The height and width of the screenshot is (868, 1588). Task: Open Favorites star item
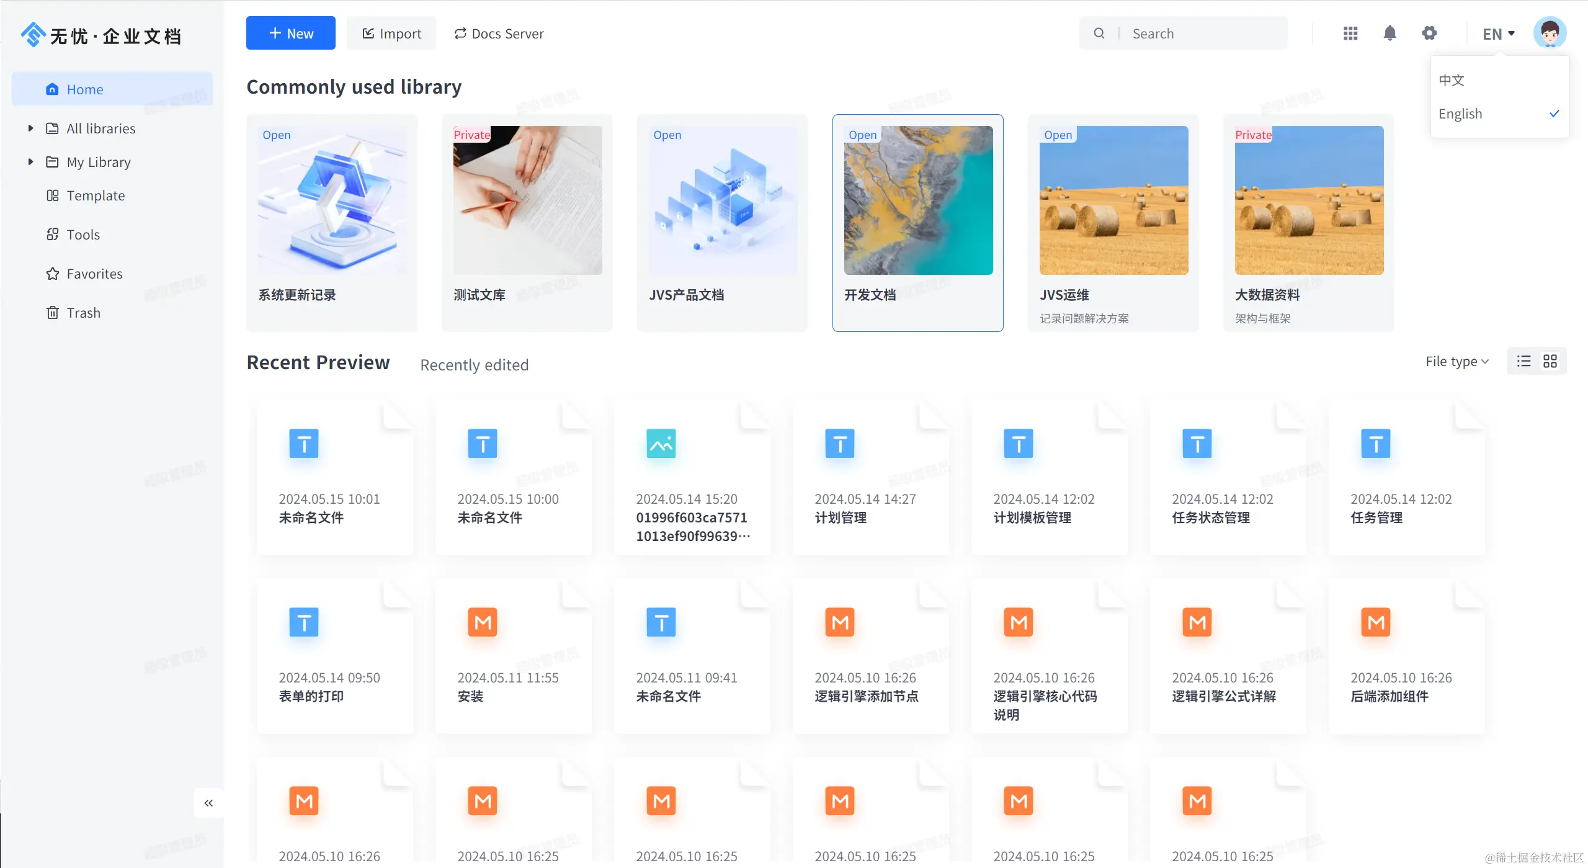(94, 274)
